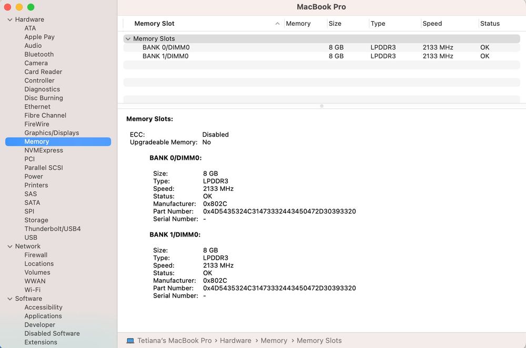Collapse the Hardware section in sidebar
Viewport: 526px width, 348px height.
point(9,20)
